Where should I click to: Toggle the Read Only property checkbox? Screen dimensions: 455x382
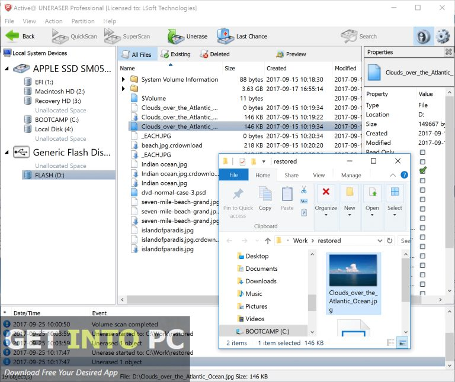(x=422, y=153)
